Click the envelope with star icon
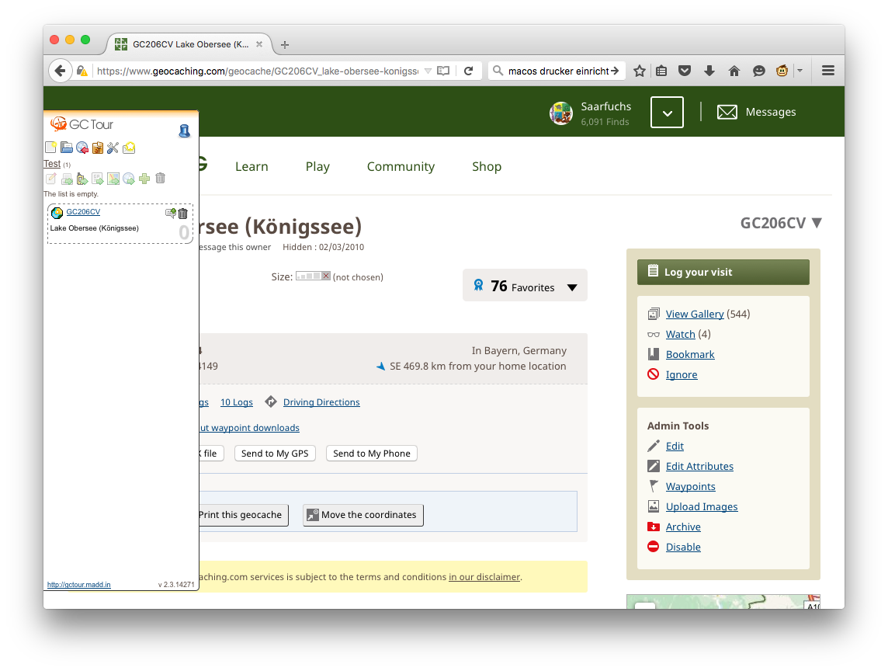 (x=129, y=148)
